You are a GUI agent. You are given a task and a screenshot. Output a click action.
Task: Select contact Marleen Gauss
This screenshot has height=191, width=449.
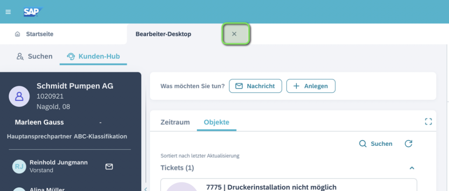point(39,122)
